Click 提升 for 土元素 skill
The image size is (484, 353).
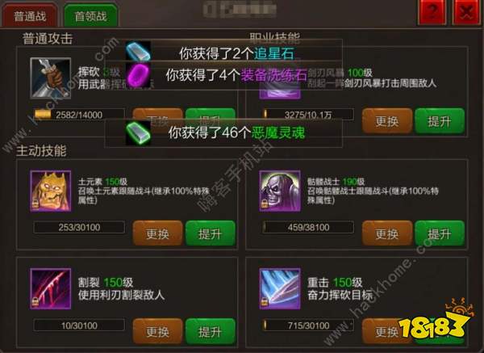pos(211,233)
